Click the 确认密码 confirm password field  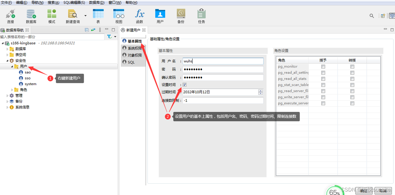(x=223, y=77)
